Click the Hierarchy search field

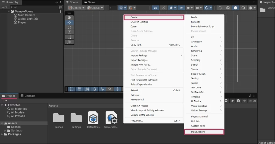coord(35,7)
